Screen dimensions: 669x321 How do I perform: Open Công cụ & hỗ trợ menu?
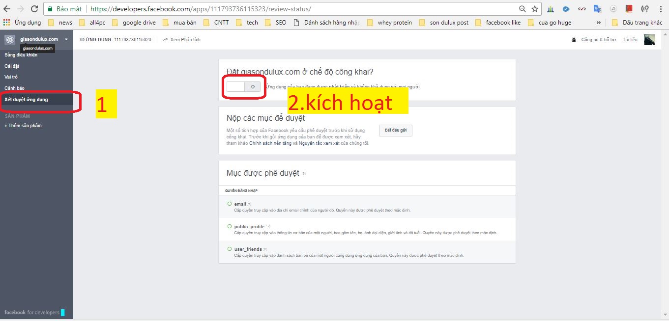tap(598, 40)
